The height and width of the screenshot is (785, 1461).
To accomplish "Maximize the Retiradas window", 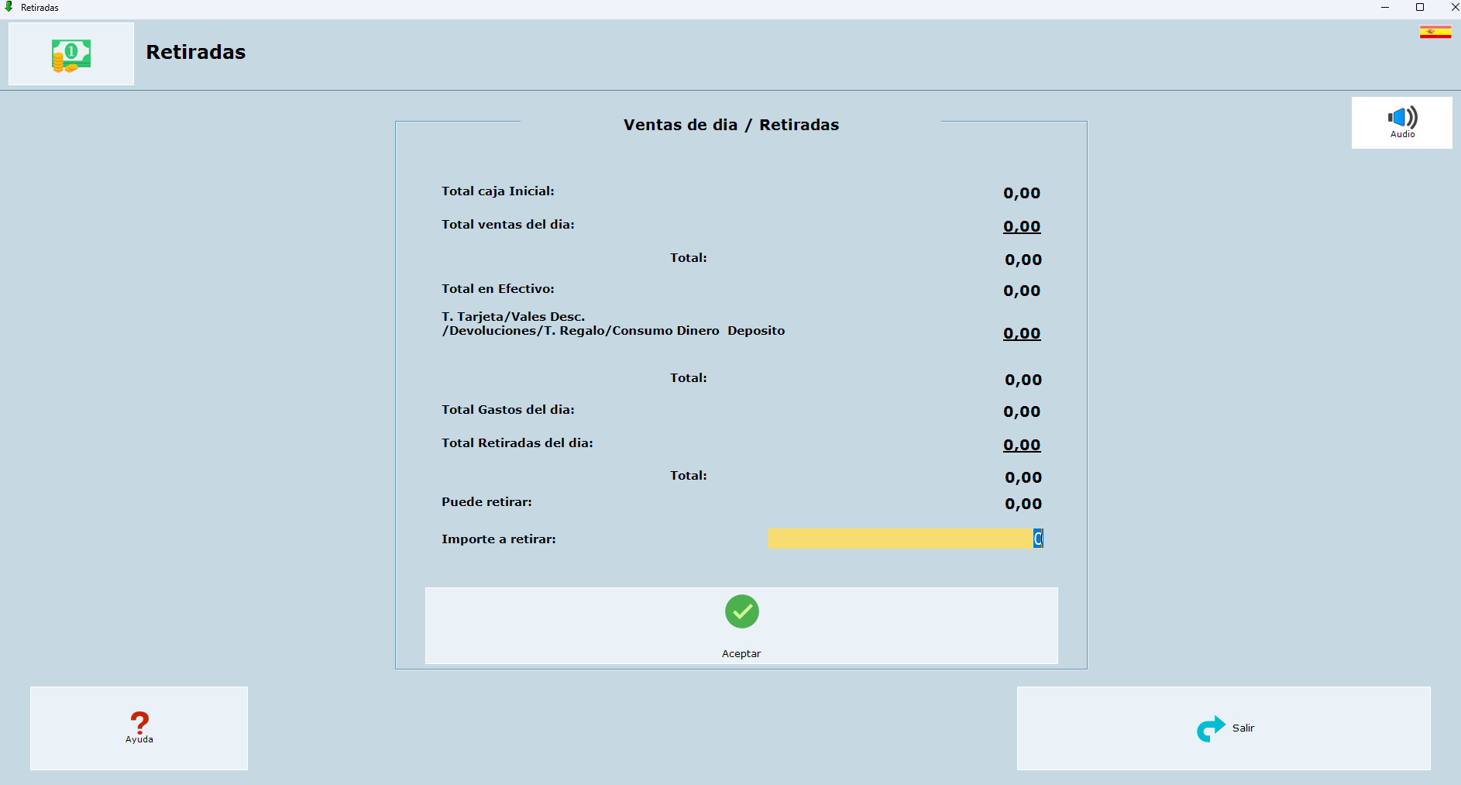I will [x=1419, y=7].
